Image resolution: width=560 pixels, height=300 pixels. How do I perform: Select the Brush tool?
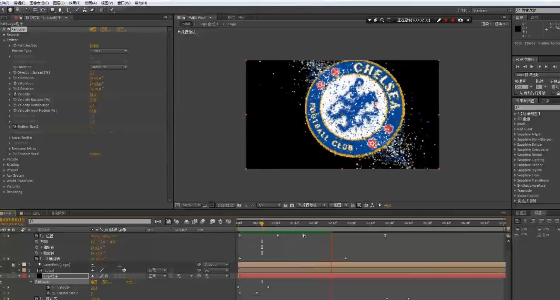[x=78, y=10]
